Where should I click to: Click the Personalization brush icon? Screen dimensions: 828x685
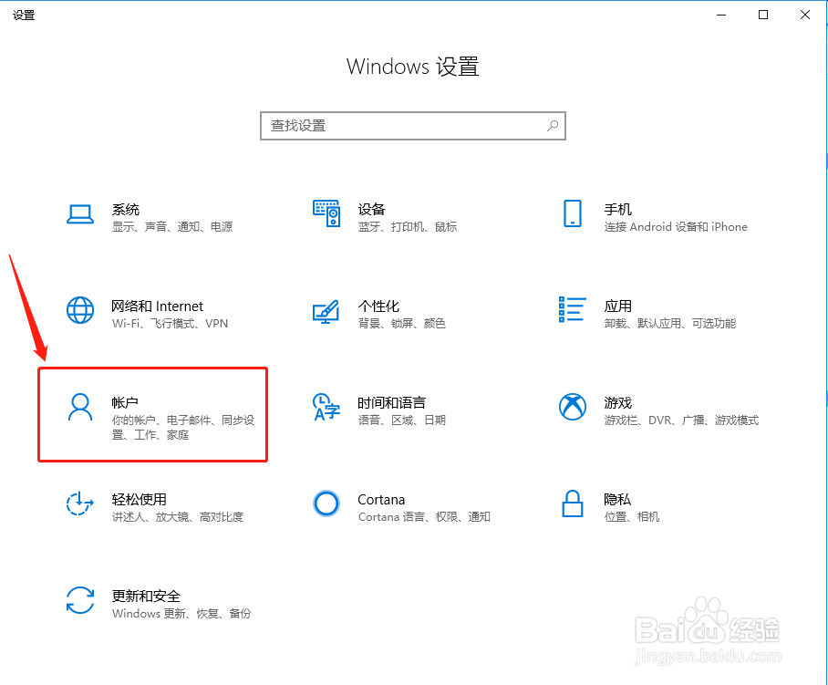click(x=326, y=312)
